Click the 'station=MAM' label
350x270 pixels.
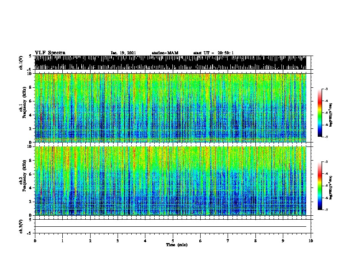click(x=165, y=53)
